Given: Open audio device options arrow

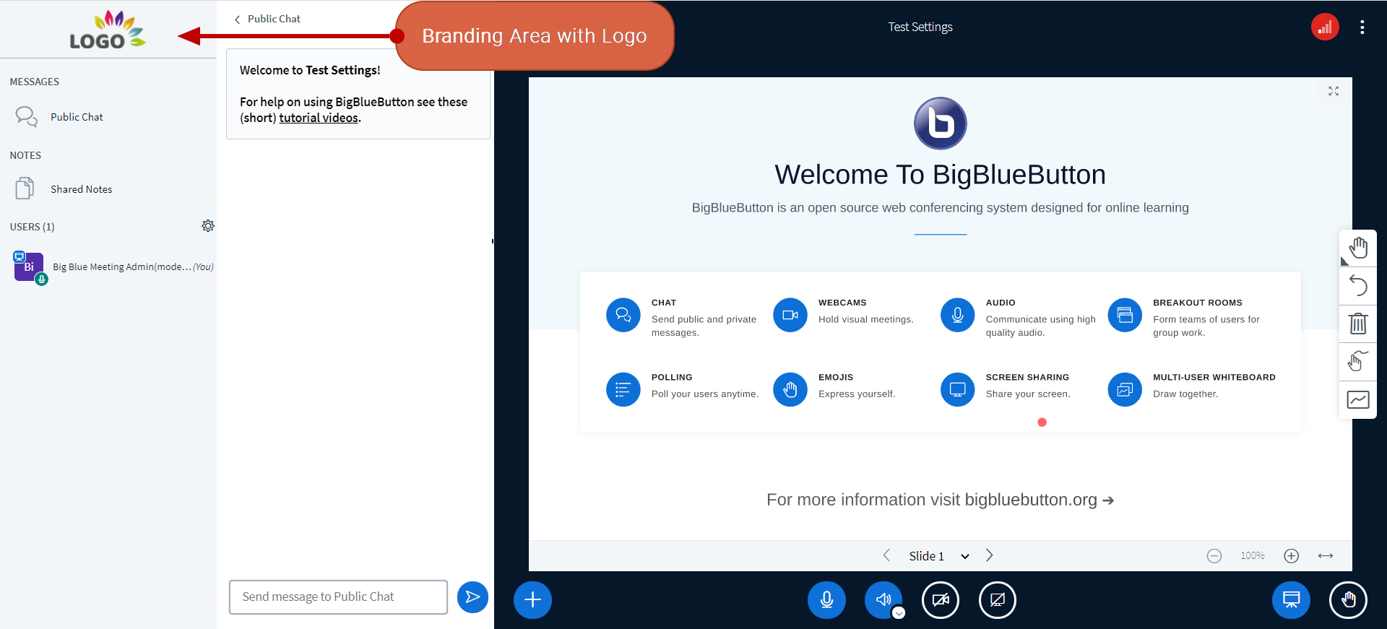Looking at the screenshot, I should point(899,613).
